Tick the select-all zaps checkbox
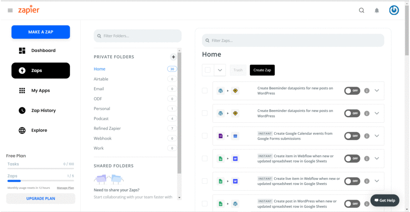410x212 pixels. click(x=208, y=70)
